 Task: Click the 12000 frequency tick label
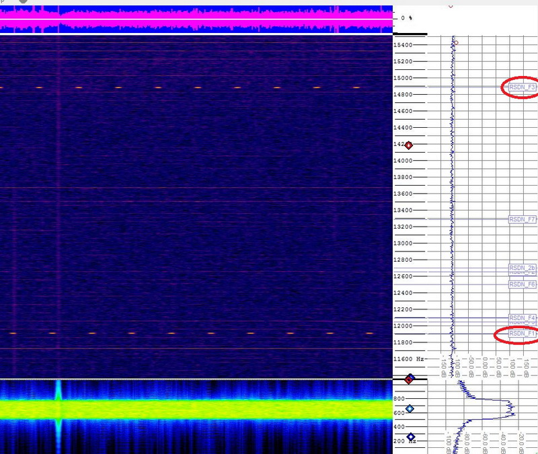tap(403, 326)
